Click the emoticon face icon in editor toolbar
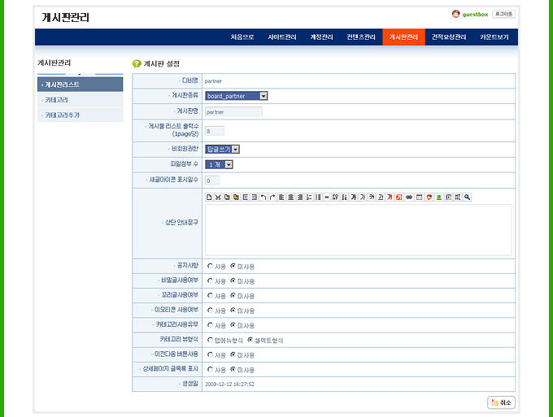 429,197
